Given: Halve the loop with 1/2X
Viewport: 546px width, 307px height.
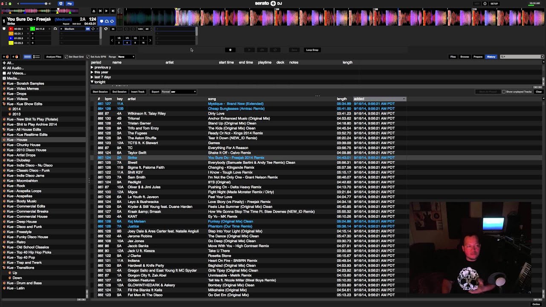Looking at the screenshot, I should pos(140,29).
